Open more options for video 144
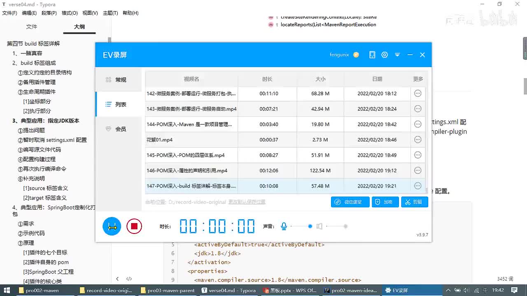This screenshot has width=527, height=296. click(x=417, y=124)
